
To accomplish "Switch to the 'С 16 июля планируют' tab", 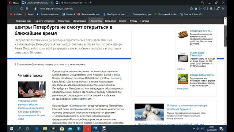I will (69, 3).
